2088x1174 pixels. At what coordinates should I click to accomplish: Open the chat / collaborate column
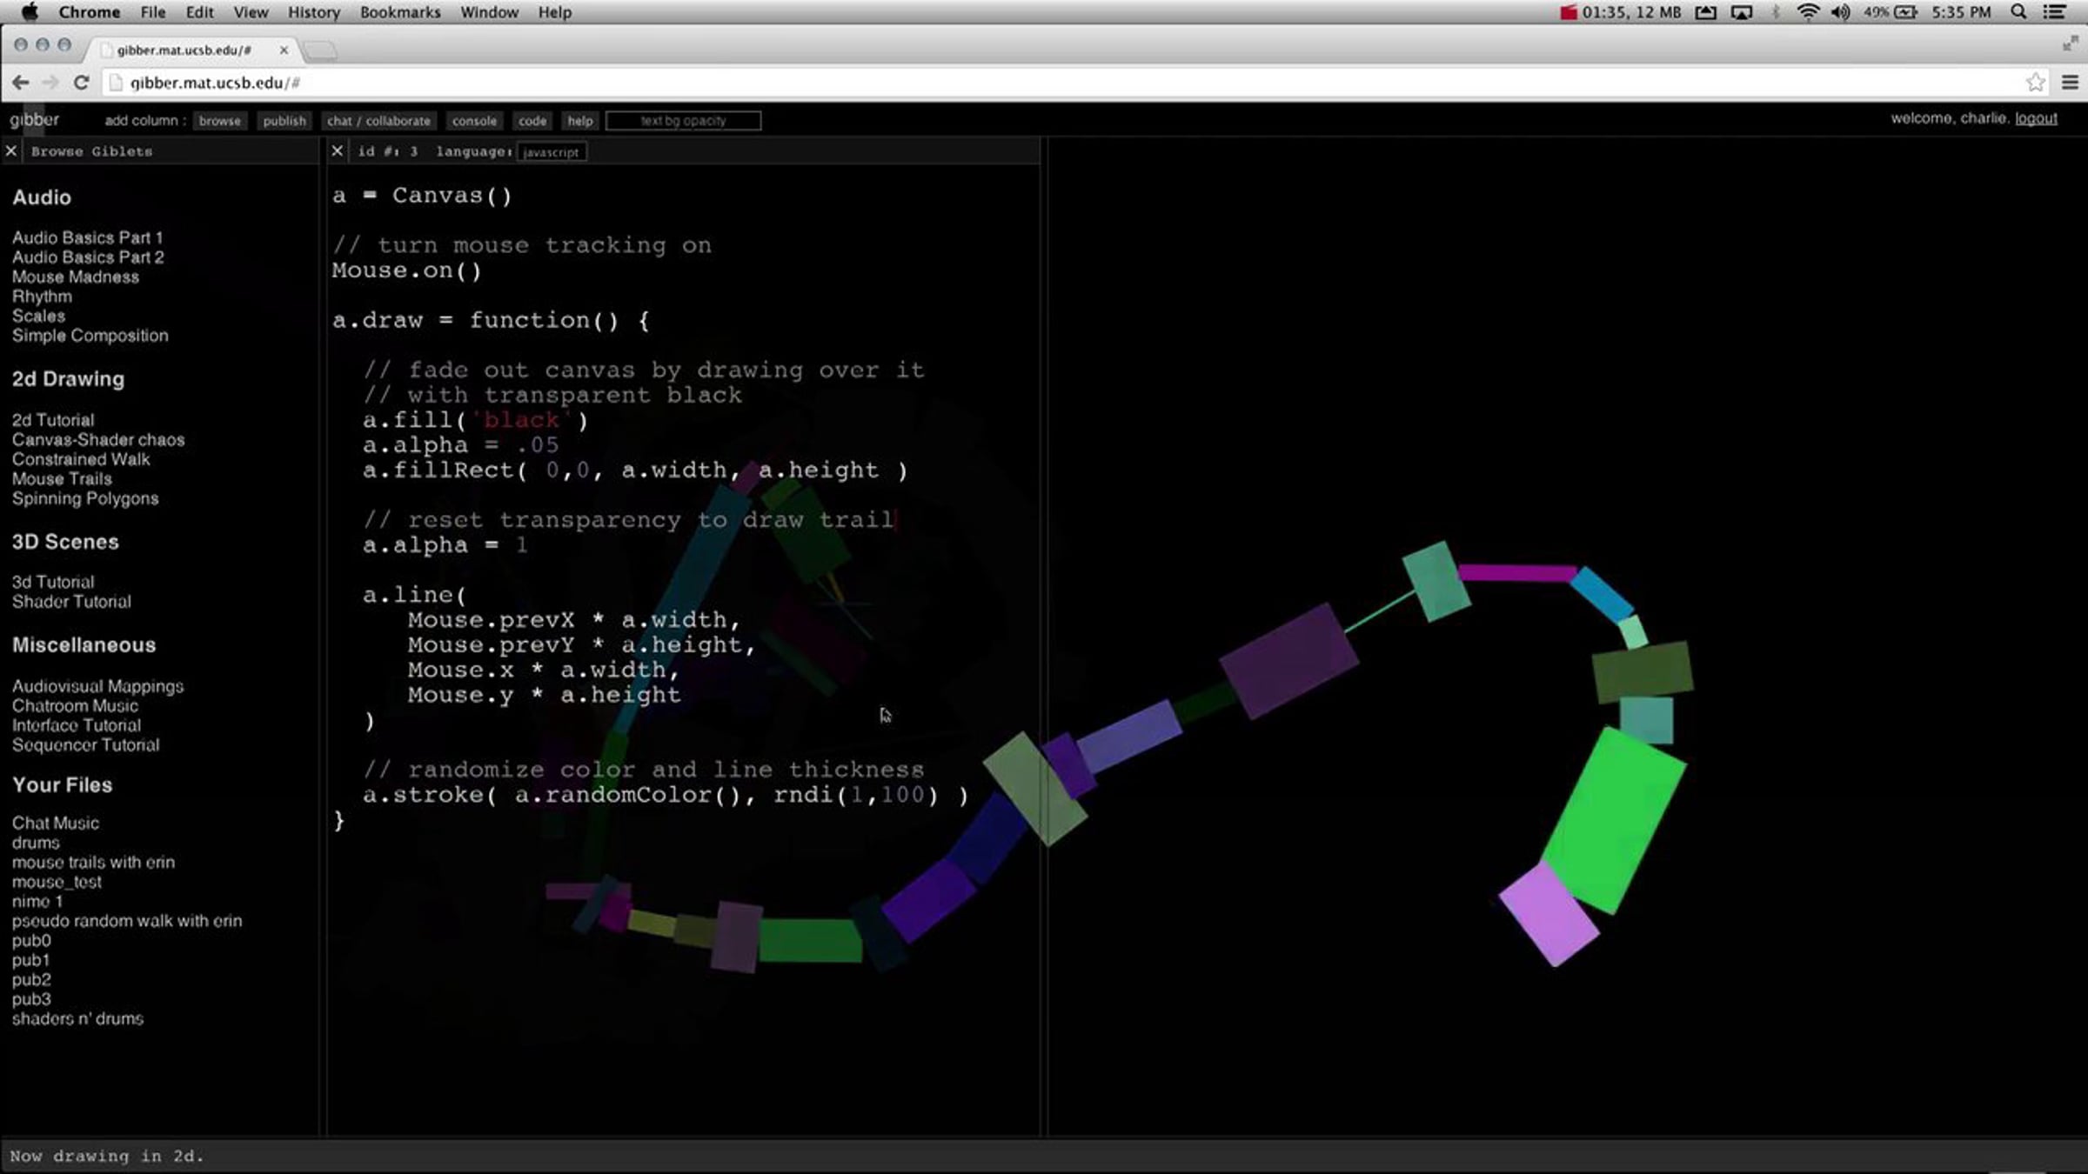pos(378,121)
